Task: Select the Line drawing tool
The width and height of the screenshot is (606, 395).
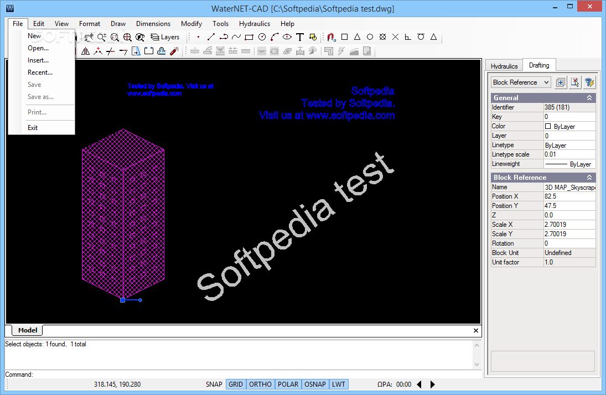Action: point(211,37)
